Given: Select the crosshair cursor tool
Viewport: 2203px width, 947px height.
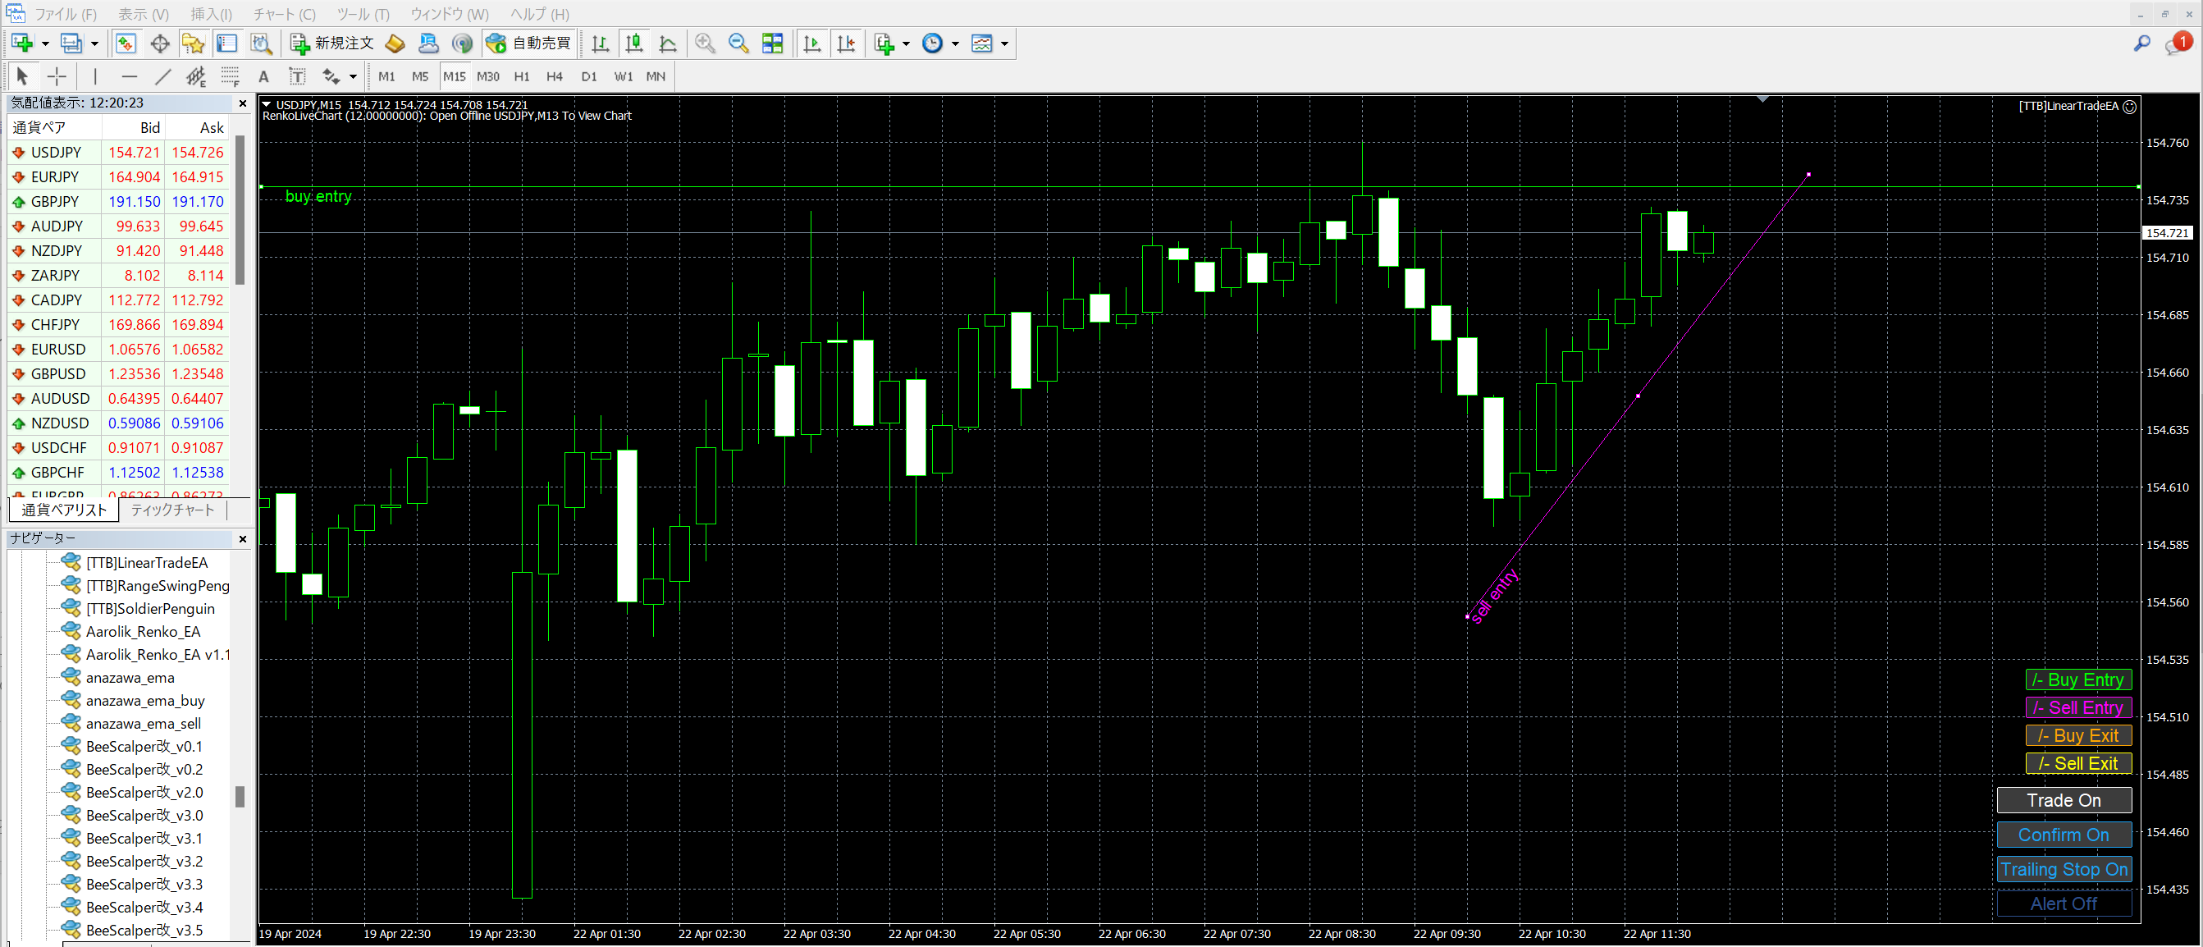Looking at the screenshot, I should tap(57, 77).
